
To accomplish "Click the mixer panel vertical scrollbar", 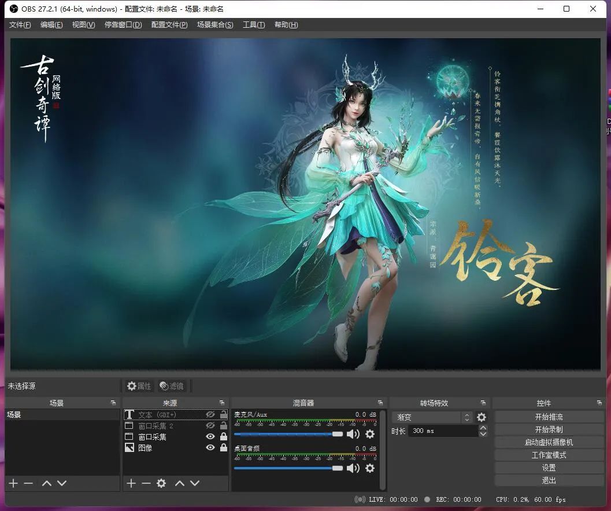I will click(383, 450).
